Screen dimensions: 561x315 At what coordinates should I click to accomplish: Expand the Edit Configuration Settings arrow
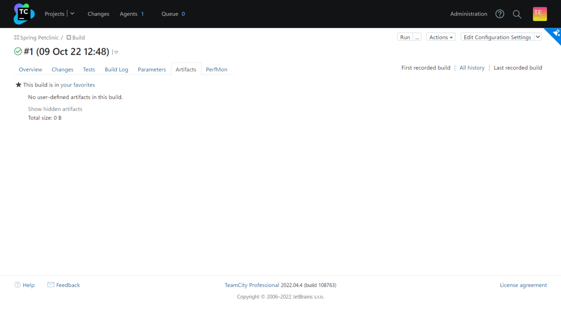(538, 37)
